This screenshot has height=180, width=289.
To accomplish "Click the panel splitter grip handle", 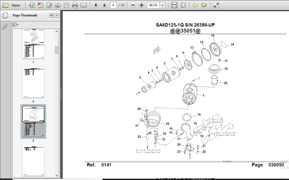I will (61, 94).
